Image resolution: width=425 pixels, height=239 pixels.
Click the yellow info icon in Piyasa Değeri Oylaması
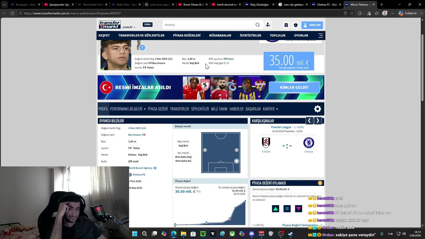tap(320, 183)
